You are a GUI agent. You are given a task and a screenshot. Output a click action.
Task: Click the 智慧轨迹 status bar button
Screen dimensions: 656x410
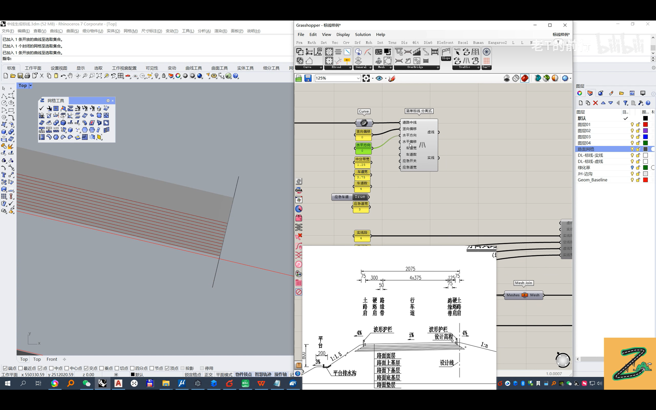[263, 374]
